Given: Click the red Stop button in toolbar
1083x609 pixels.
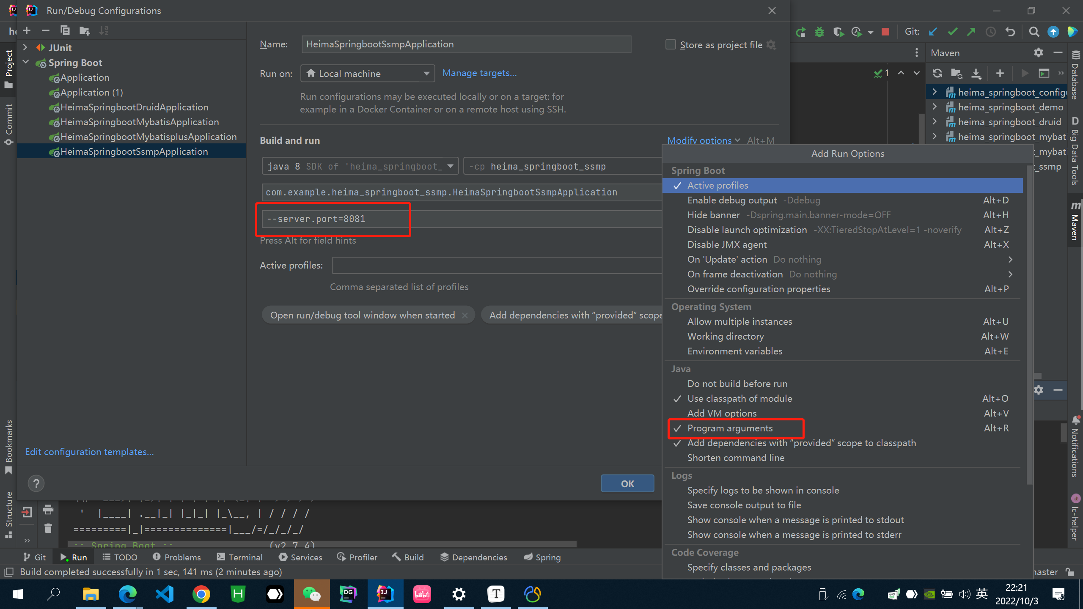Looking at the screenshot, I should (885, 32).
